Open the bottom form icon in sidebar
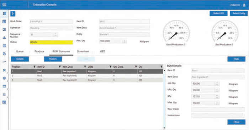 coord(4,102)
